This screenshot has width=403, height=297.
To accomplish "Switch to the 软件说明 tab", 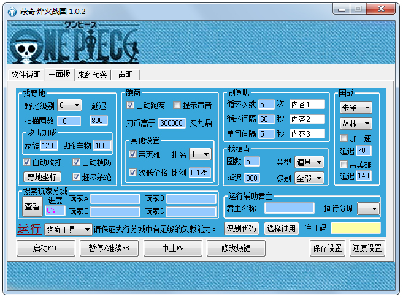I will click(26, 75).
